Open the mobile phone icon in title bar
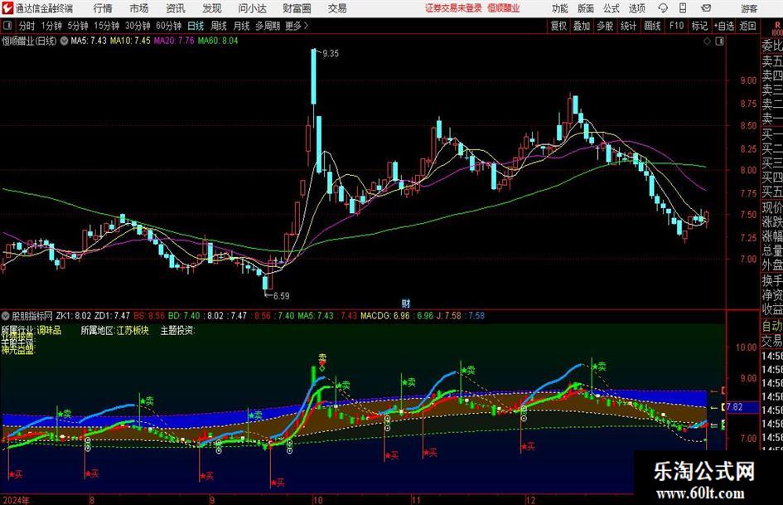Viewport: 783px width, 505px height. tap(683, 8)
